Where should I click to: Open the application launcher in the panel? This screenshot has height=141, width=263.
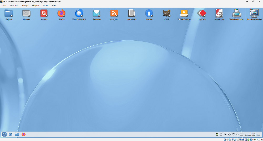(4, 134)
